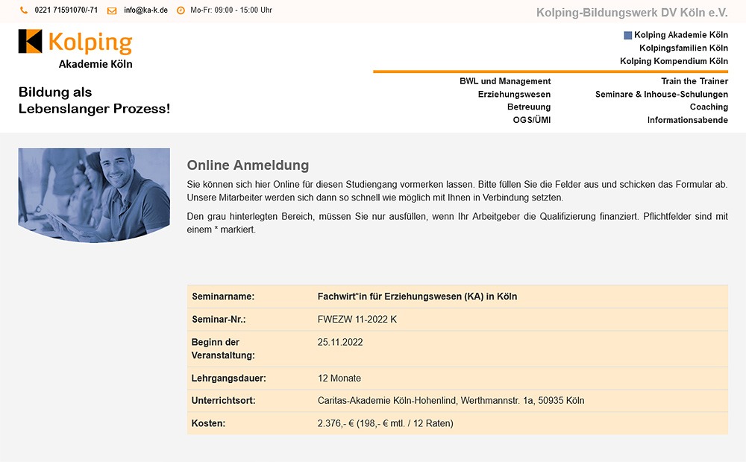746x462 pixels.
Task: Click phone number 0221 71591070/-71
Action: (66, 10)
